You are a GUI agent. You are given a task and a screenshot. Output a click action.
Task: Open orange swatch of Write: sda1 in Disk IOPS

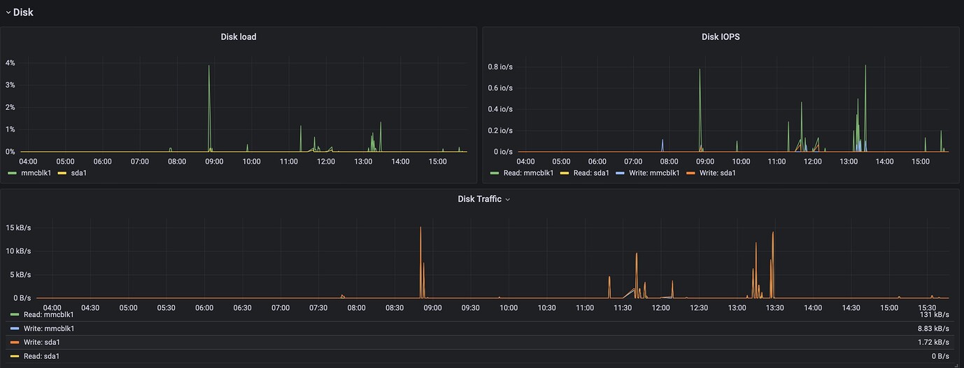pos(690,173)
